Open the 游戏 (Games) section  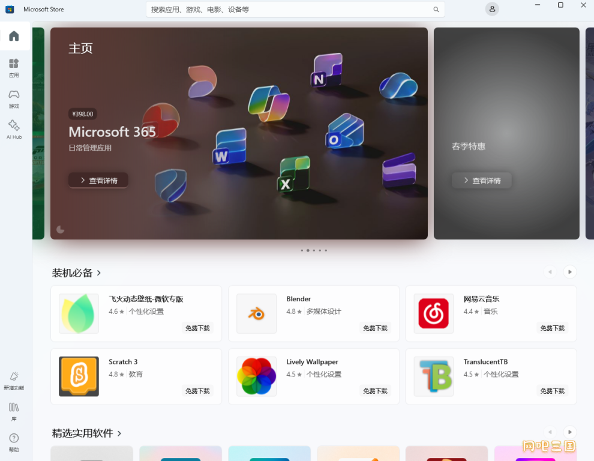(14, 99)
